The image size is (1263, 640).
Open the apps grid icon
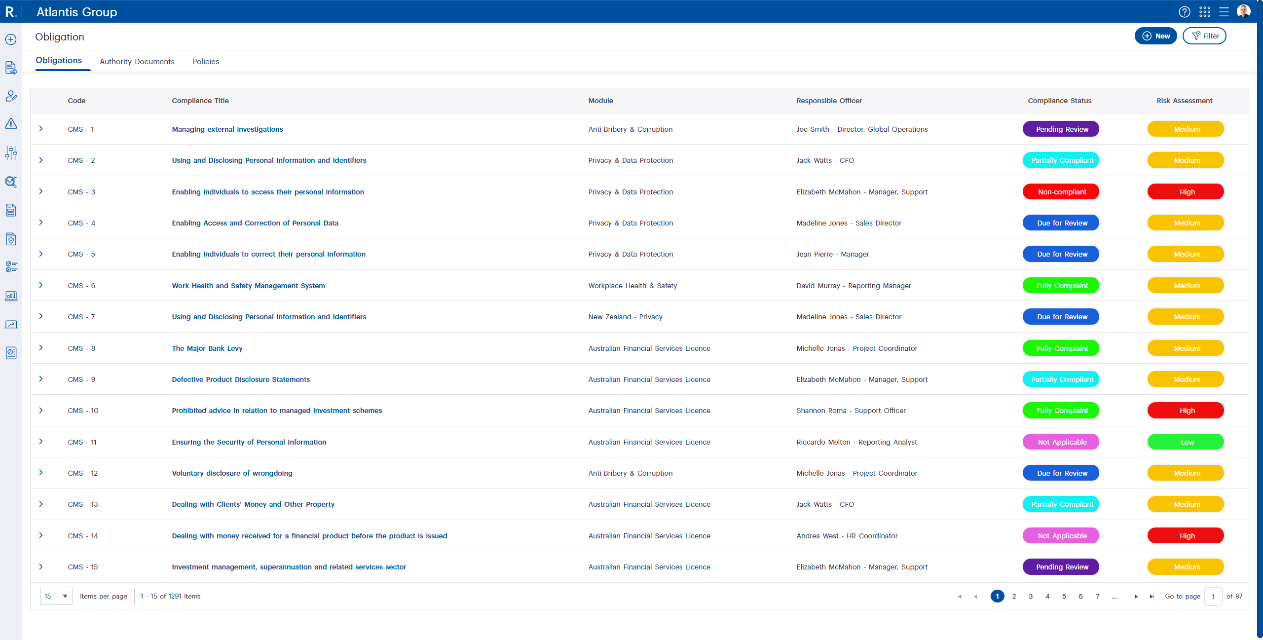tap(1205, 12)
